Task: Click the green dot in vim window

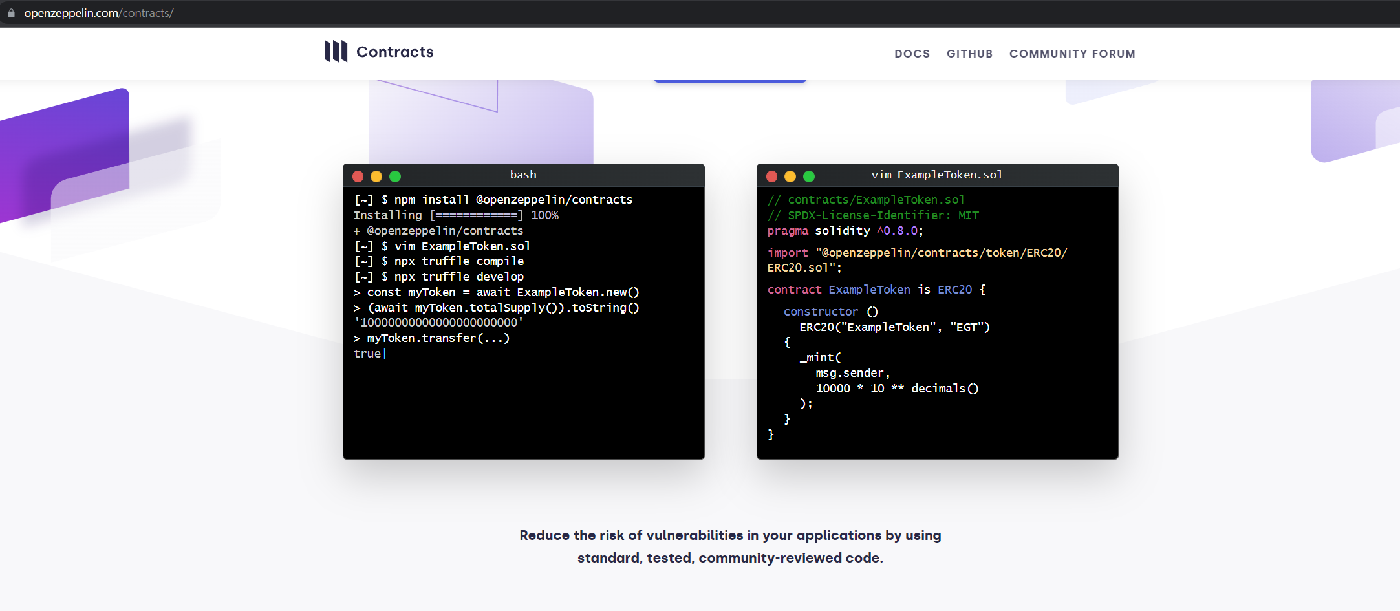Action: coord(809,177)
